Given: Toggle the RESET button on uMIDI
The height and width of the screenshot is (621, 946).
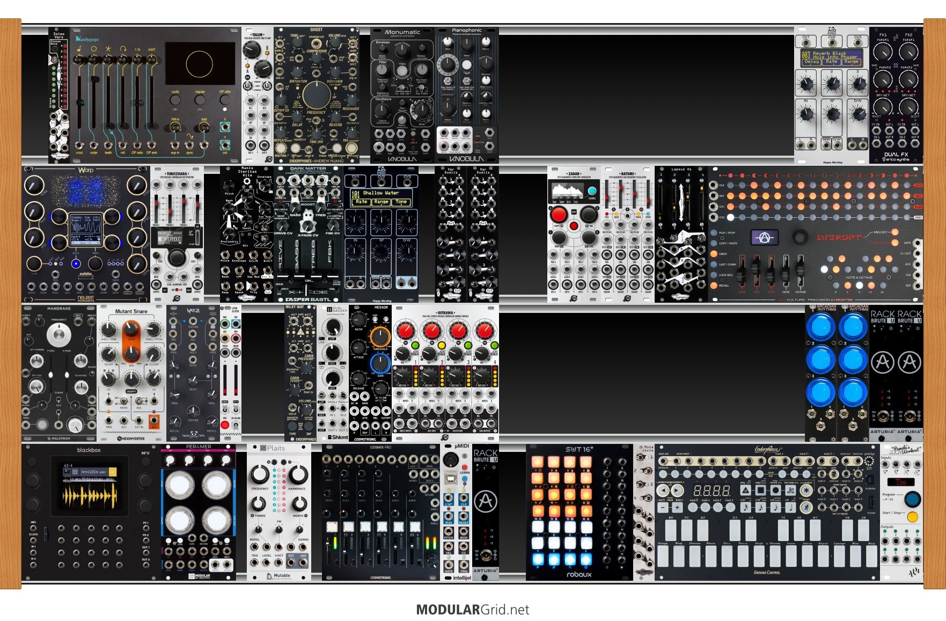Looking at the screenshot, I should tap(464, 517).
